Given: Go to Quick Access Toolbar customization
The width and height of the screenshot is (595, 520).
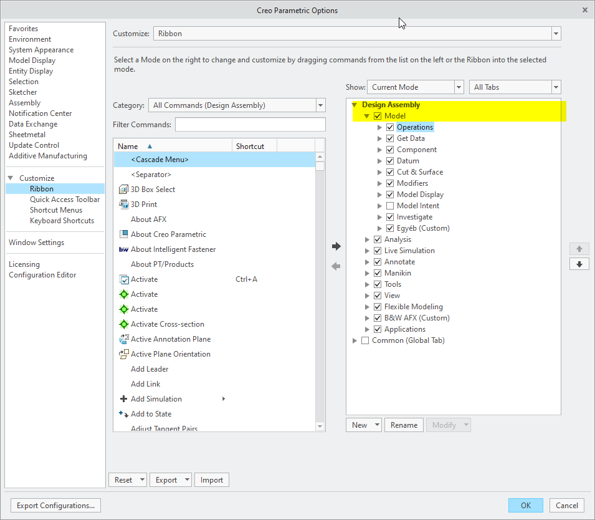Looking at the screenshot, I should (x=65, y=200).
